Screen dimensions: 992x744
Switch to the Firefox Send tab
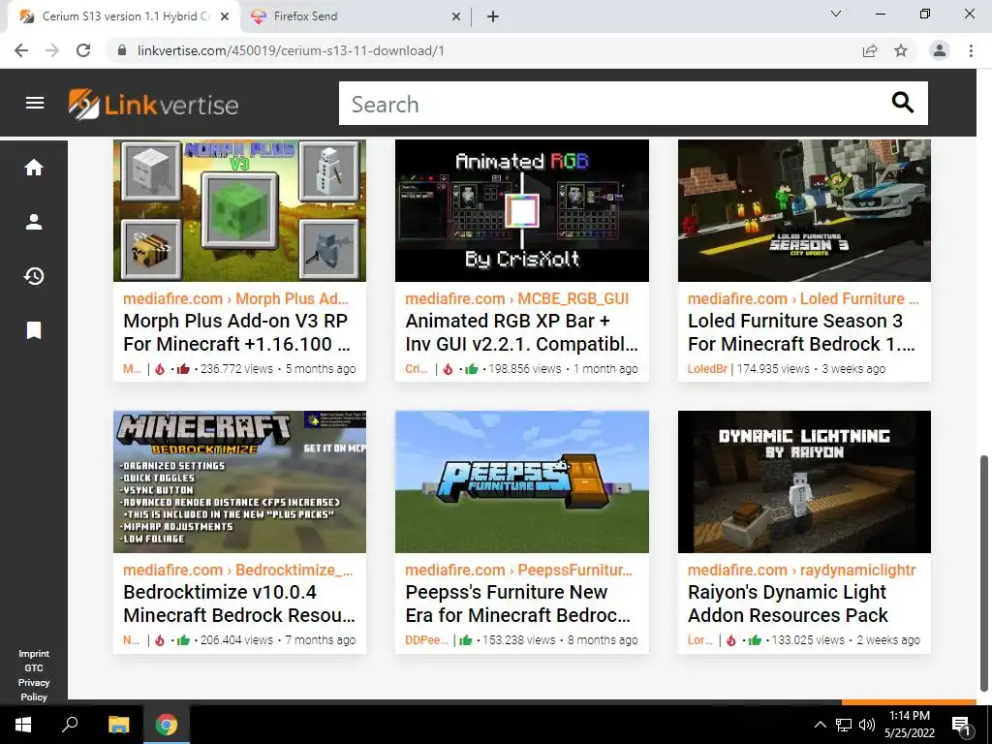tap(355, 16)
